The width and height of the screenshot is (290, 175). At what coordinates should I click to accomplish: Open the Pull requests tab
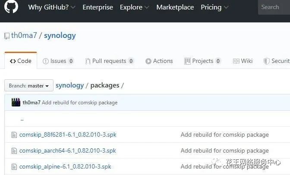[x=109, y=61]
